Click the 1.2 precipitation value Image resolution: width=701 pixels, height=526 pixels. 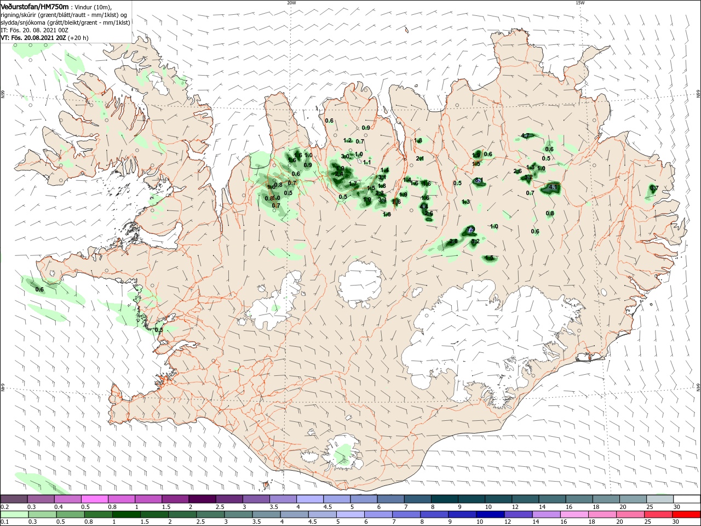tap(347, 141)
